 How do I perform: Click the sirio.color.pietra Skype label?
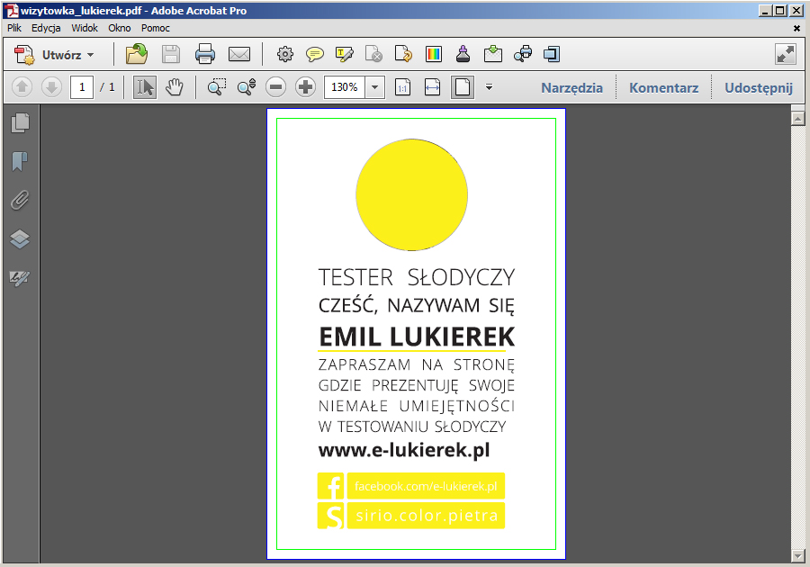click(x=426, y=516)
